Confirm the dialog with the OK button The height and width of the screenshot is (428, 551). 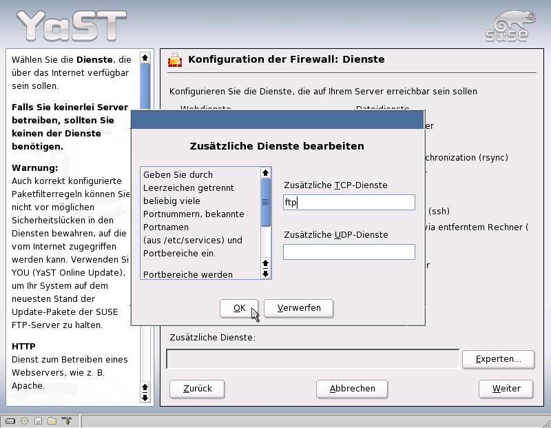coord(239,308)
